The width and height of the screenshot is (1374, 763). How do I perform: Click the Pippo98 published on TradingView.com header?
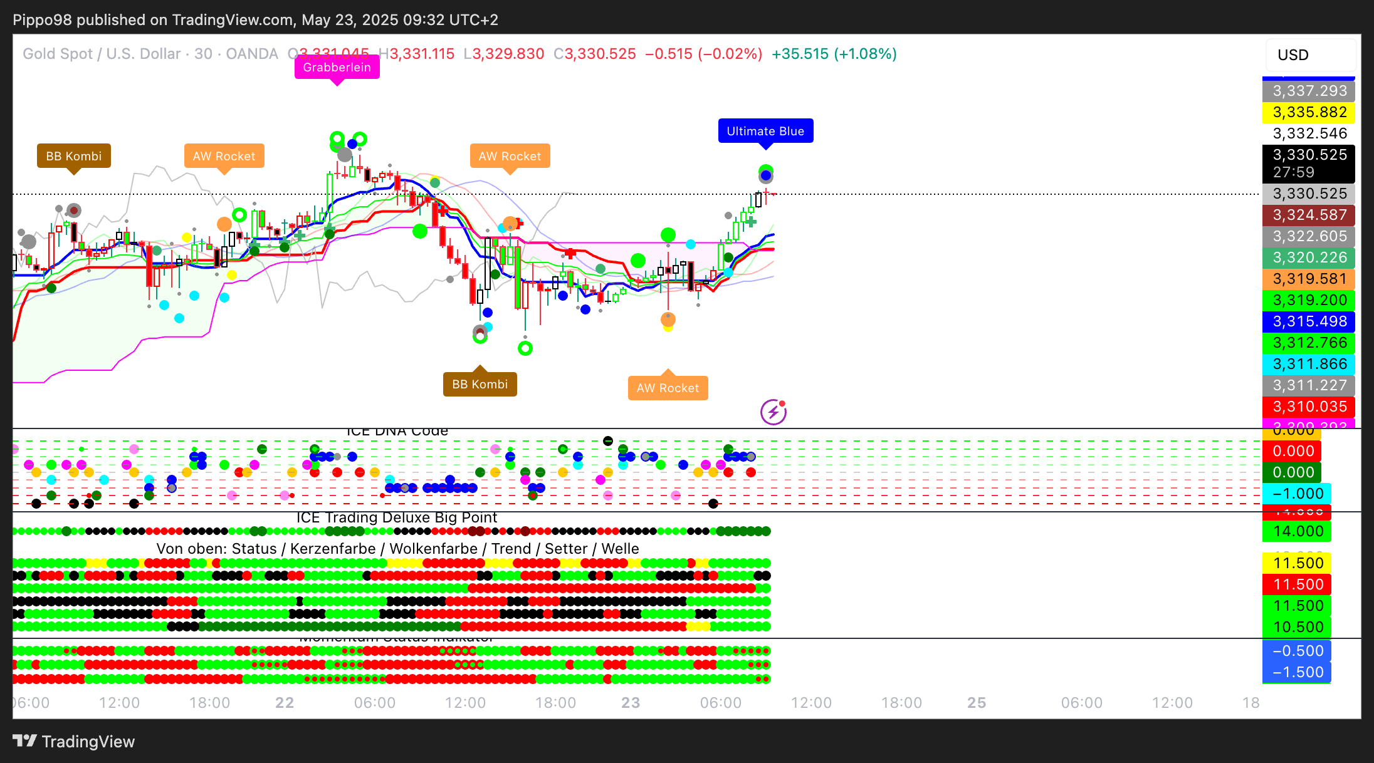click(255, 20)
